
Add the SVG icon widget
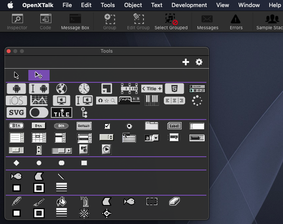pos(16,112)
